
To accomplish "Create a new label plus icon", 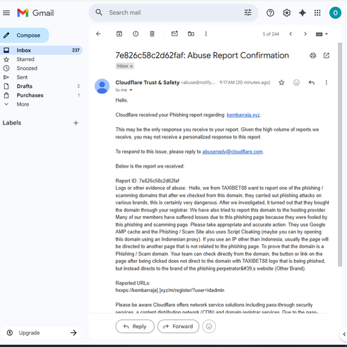I will [76, 123].
